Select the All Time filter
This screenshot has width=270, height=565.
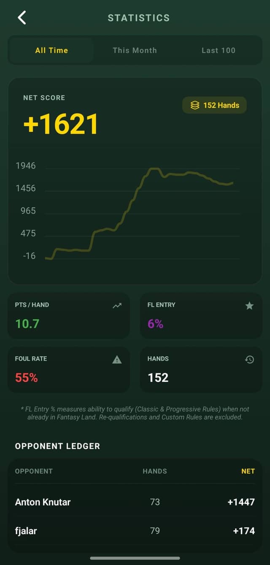51,50
